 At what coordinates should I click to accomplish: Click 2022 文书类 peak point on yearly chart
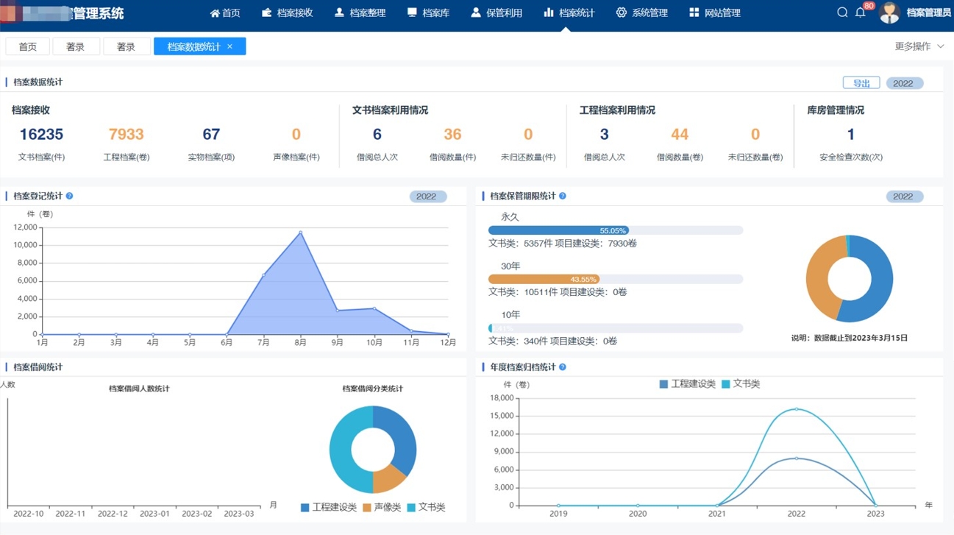[797, 409]
